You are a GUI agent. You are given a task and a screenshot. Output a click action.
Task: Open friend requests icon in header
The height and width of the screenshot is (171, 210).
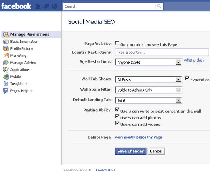tap(38, 6)
